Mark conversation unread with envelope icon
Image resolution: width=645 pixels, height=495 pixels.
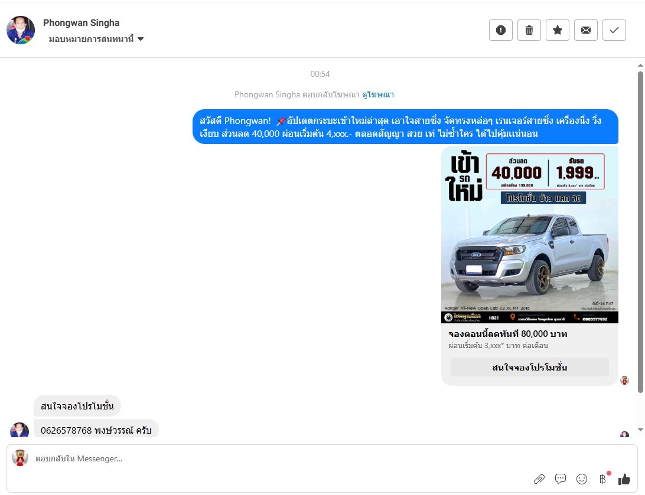click(586, 30)
